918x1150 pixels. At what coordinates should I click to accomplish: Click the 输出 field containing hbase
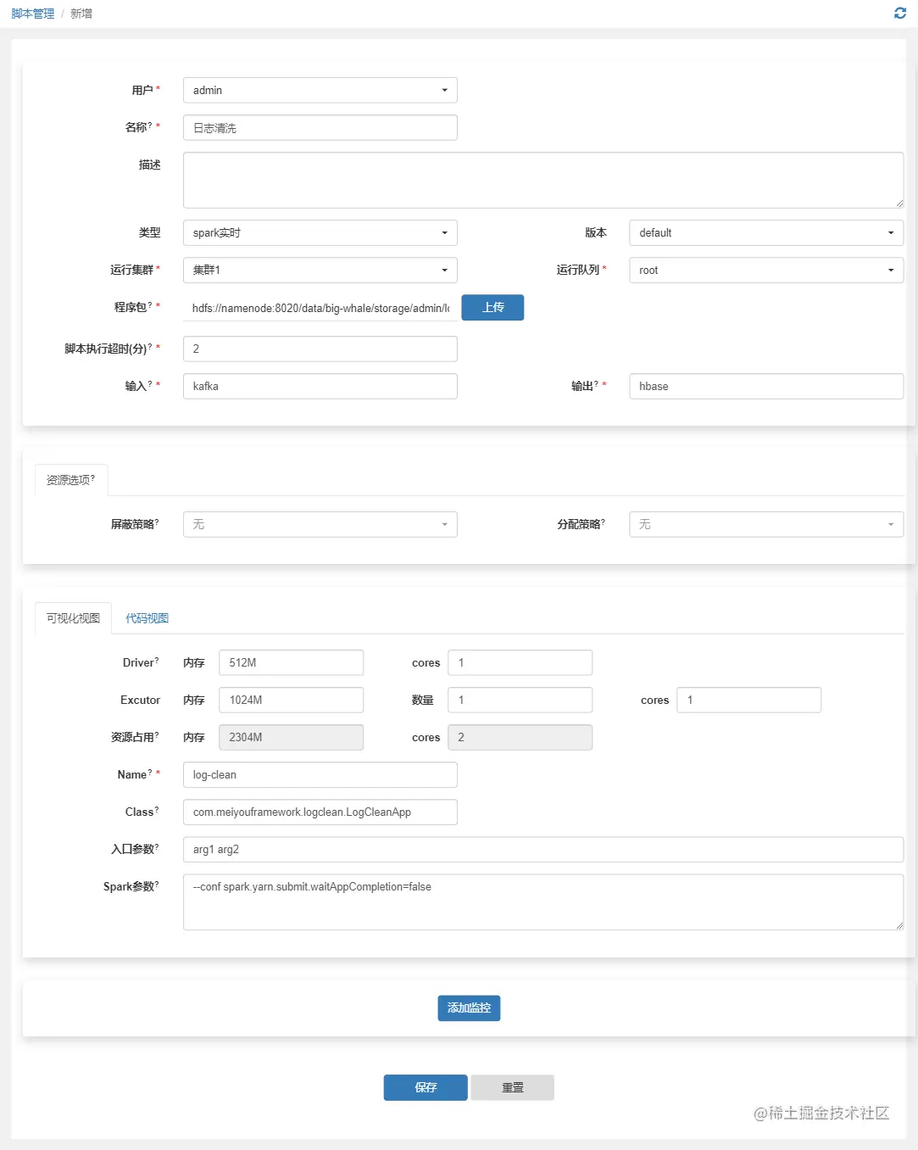(x=766, y=386)
